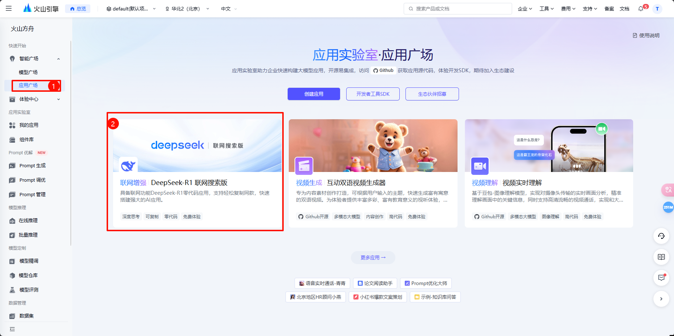The image size is (674, 336).
Task: Open the 中文 language dropdown
Action: click(229, 9)
